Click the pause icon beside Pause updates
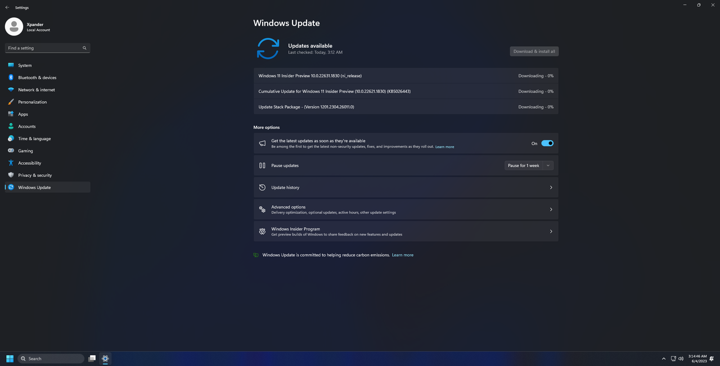 click(x=262, y=165)
